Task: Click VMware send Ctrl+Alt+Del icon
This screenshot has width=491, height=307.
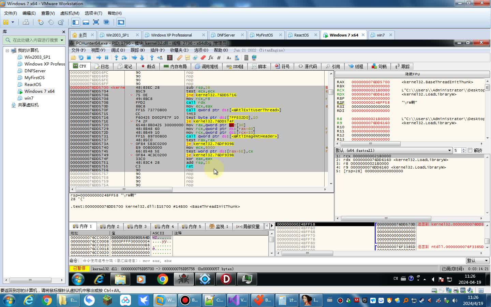Action: click(26, 22)
